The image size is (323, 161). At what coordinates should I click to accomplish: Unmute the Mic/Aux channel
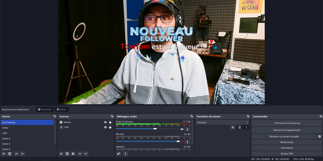182,142
